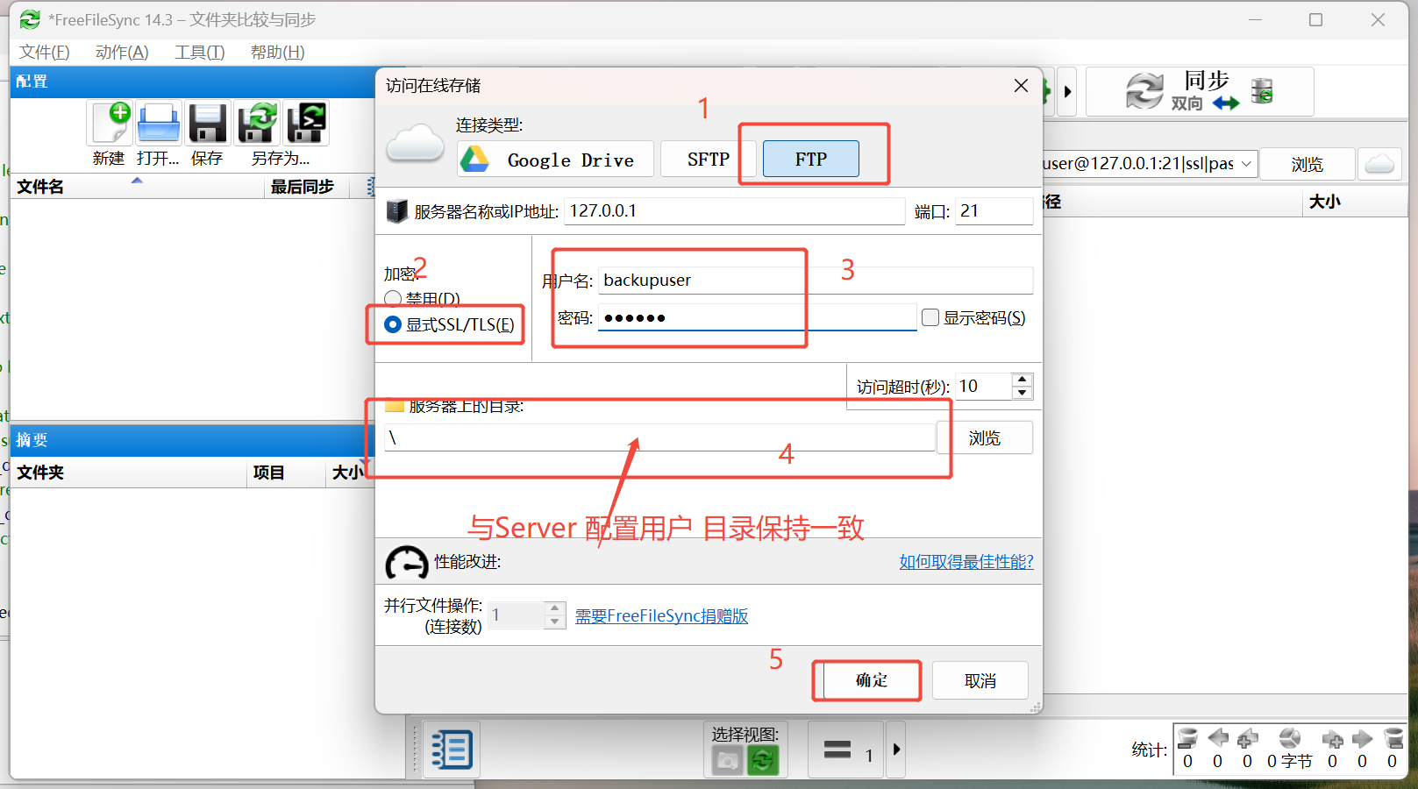
Task: Save configuration using the 保存 floppy icon
Action: tap(208, 123)
